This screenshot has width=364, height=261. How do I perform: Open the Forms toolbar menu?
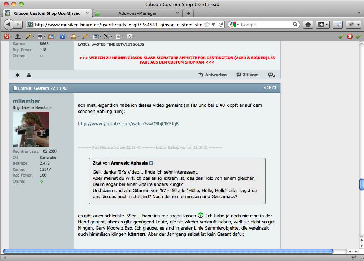coord(41,36)
